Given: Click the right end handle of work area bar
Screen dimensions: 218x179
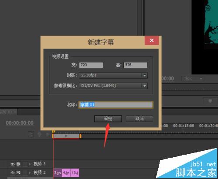Looking at the screenshot, I should click(x=80, y=136).
